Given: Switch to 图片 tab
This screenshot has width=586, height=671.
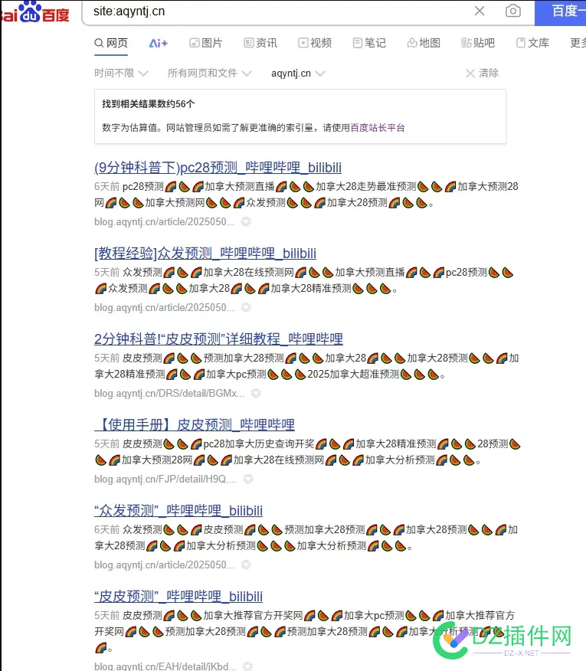Looking at the screenshot, I should (x=206, y=43).
